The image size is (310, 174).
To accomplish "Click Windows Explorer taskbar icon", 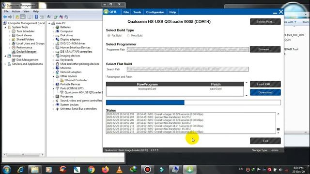I will [x=34, y=170].
